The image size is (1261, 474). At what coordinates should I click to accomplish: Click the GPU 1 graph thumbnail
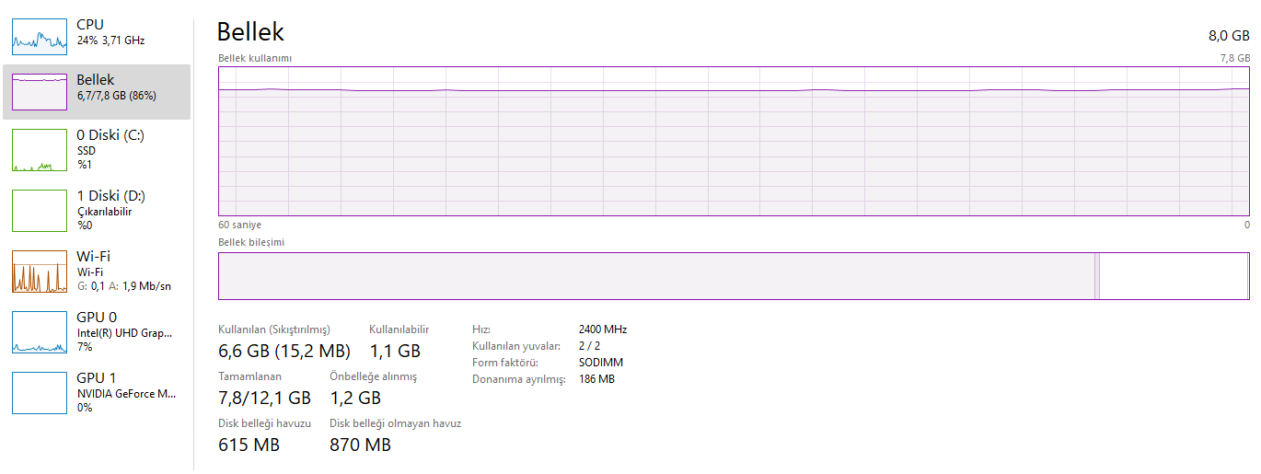(x=40, y=393)
